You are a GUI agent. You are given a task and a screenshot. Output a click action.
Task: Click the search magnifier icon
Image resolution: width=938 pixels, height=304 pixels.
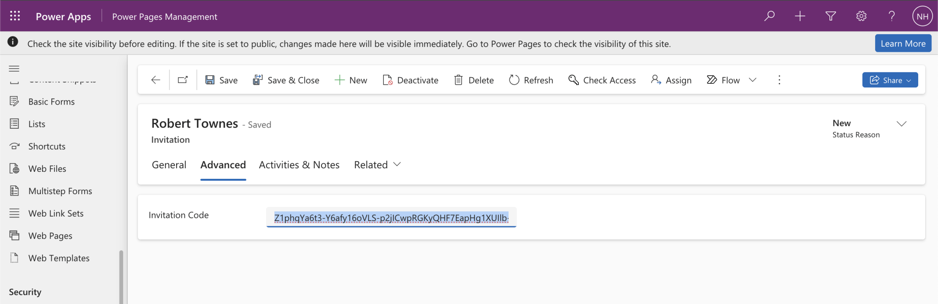coord(769,16)
